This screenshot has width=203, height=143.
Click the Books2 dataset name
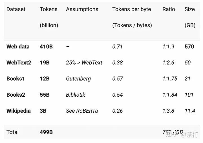16,95
